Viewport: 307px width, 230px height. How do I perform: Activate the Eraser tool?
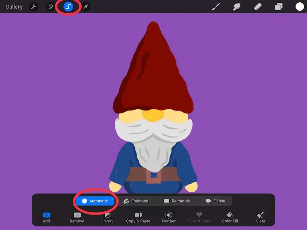tap(258, 7)
